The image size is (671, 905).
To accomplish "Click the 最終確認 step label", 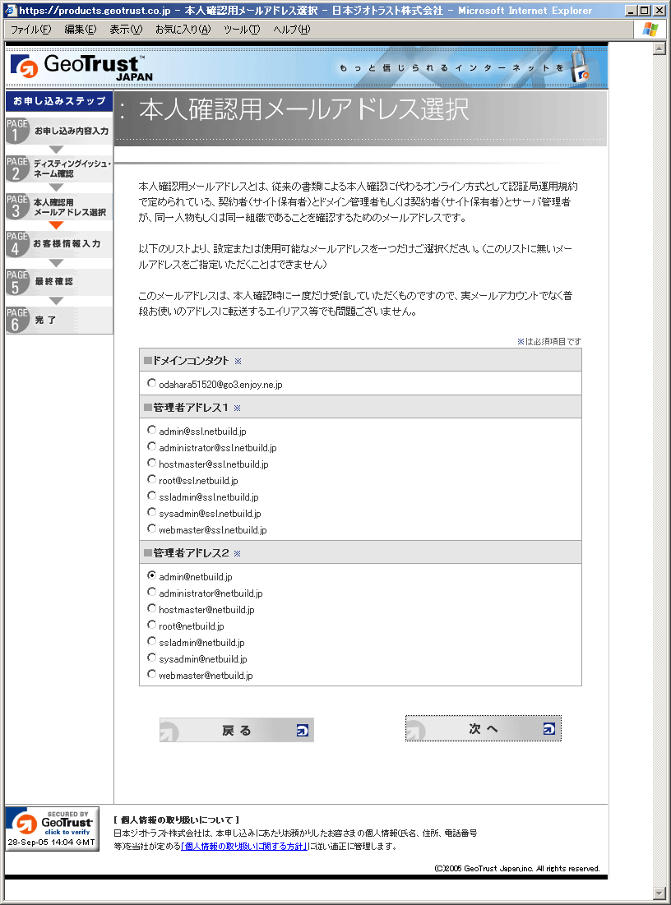I will click(53, 282).
